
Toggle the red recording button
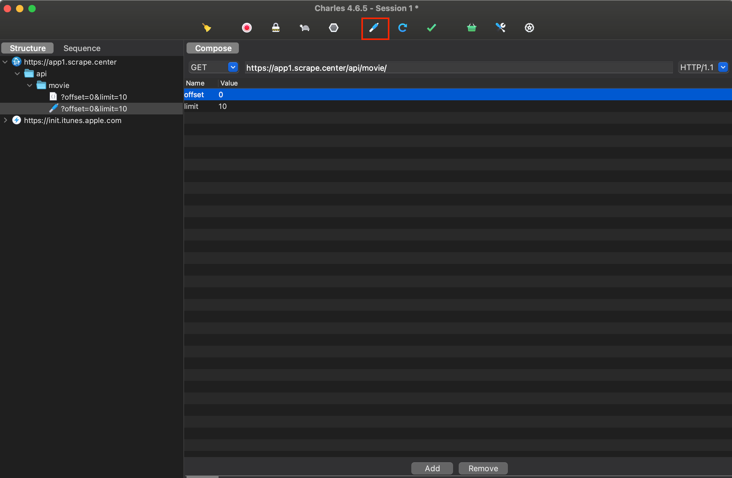coord(247,28)
